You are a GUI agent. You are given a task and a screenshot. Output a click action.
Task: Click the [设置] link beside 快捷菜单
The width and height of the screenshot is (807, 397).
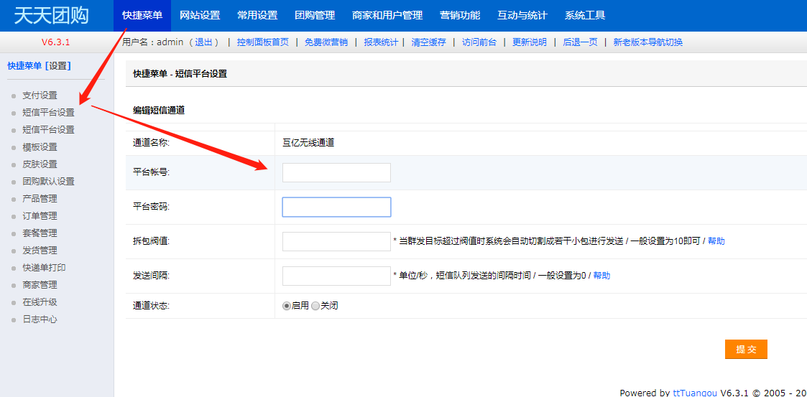(x=58, y=66)
